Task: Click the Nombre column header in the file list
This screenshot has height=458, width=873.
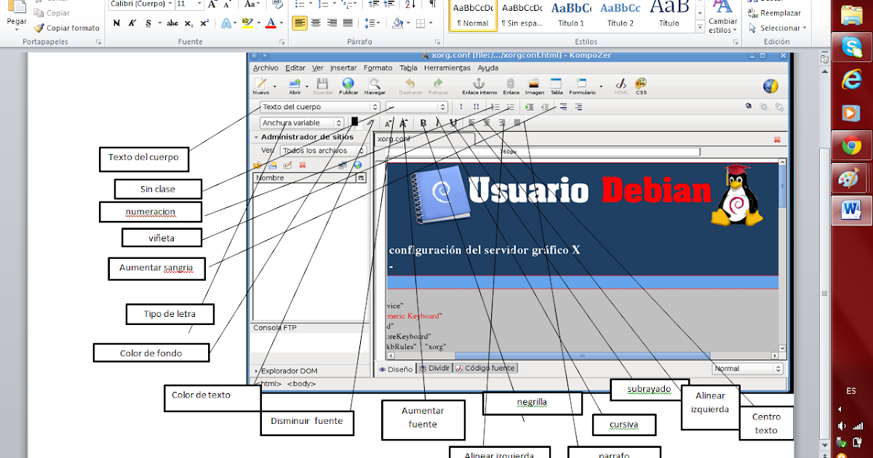Action: click(x=305, y=177)
